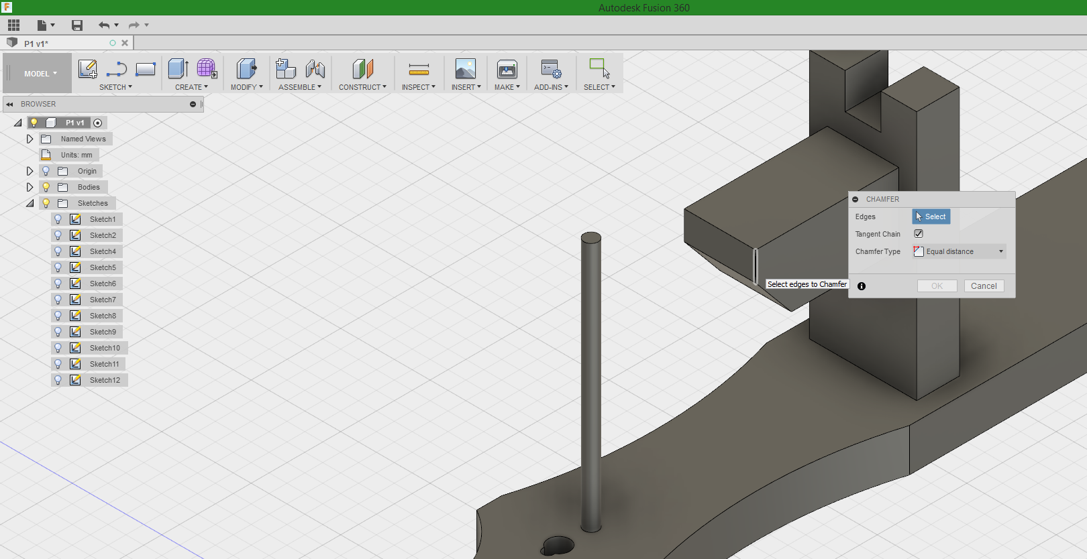Select Sketch10 in the browser
This screenshot has height=559, width=1087.
105,348
